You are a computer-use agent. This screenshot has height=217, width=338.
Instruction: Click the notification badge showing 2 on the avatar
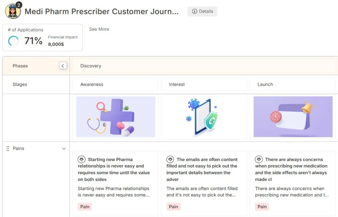tap(20, 4)
